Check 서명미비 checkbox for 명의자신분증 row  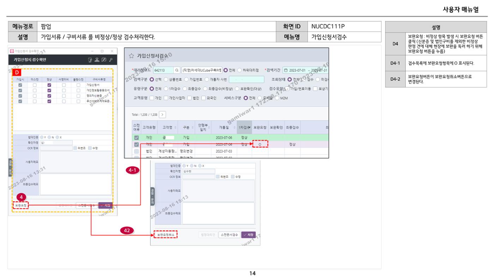point(64,96)
